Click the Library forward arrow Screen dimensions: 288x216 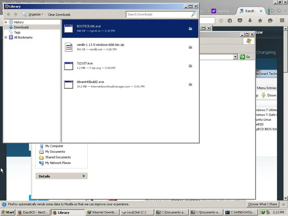(16, 14)
